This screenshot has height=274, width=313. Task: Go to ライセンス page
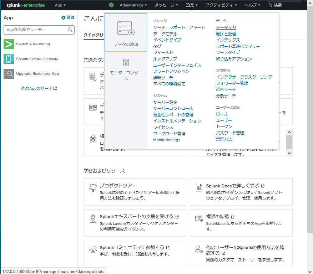163,127
